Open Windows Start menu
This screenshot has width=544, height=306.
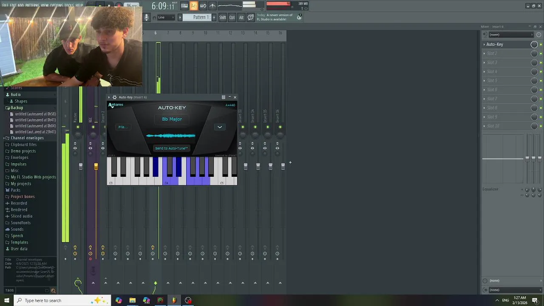point(6,300)
